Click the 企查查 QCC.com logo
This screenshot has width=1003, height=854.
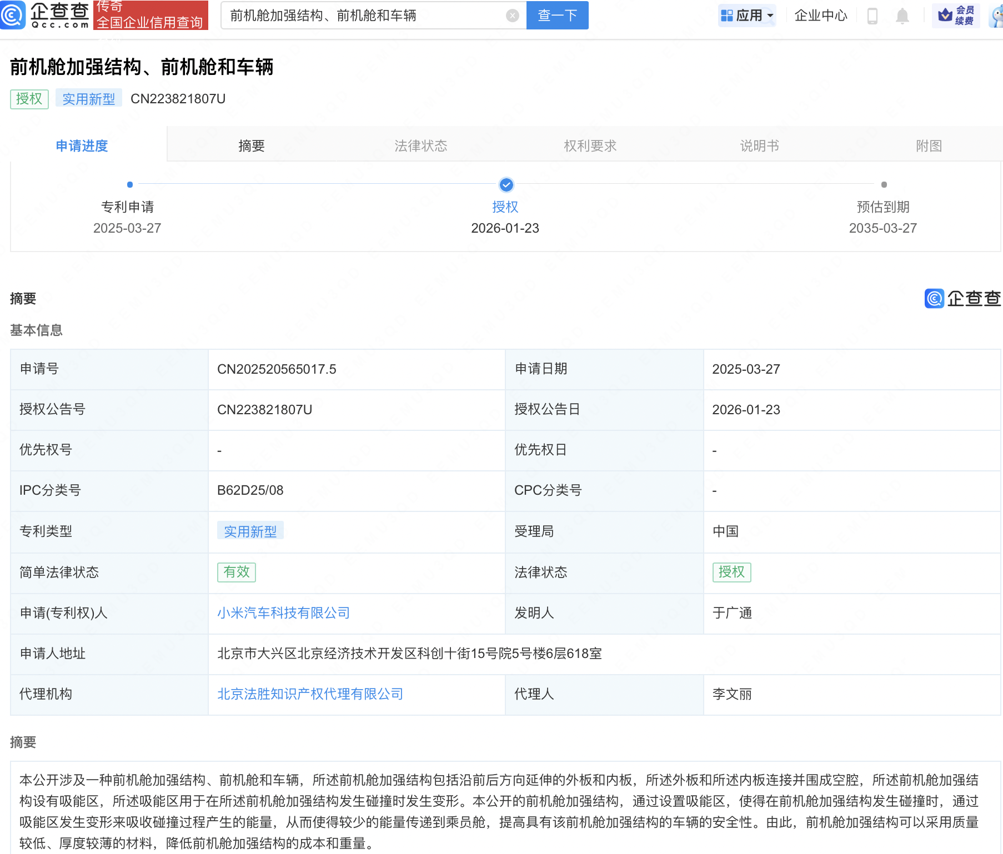[x=47, y=15]
